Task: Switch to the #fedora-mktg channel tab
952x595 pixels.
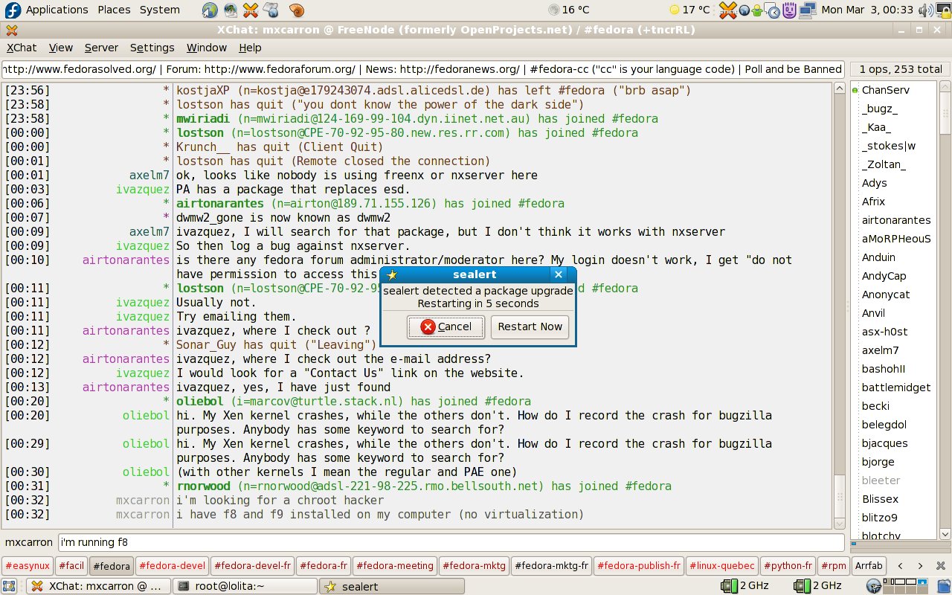Action: pyautogui.click(x=474, y=566)
